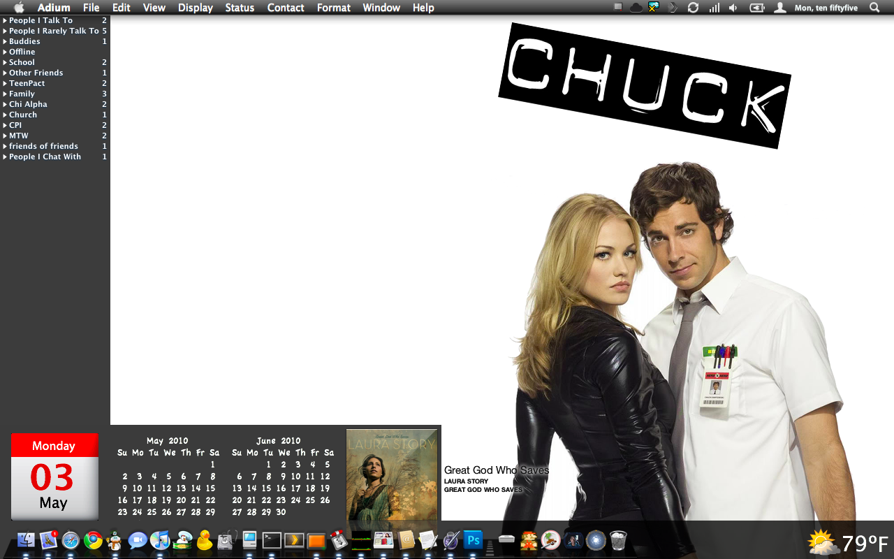The height and width of the screenshot is (559, 894).
Task: Click the June 2010 calendar heading
Action: tap(279, 441)
